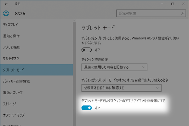Select マルチタスク in the sidebar
The height and width of the screenshot is (126, 189).
[37, 59]
